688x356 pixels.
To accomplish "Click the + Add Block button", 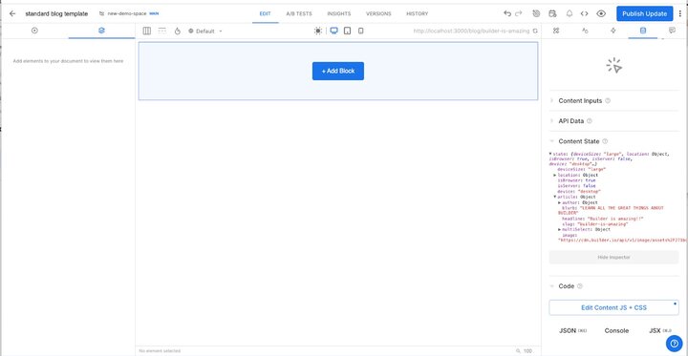I will click(x=338, y=71).
